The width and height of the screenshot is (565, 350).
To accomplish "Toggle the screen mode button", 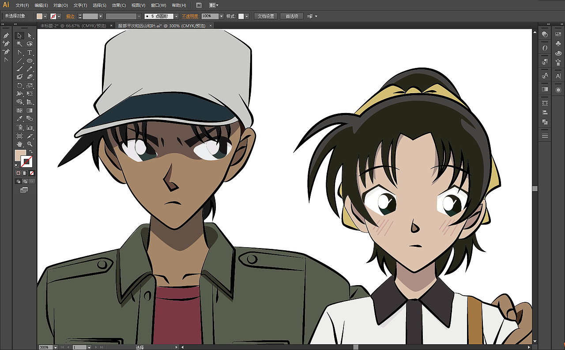I will pyautogui.click(x=24, y=190).
